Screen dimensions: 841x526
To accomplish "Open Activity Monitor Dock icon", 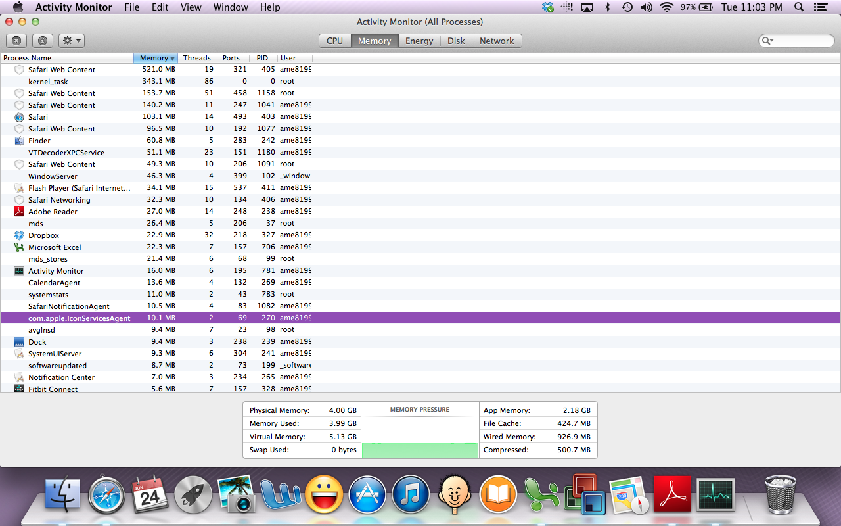I will pos(716,494).
